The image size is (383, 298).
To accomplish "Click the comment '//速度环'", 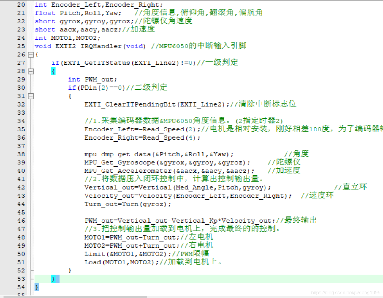I will click(317, 195).
